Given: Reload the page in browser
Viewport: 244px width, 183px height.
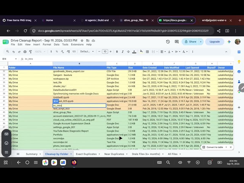Looking at the screenshot, I should click(x=26, y=31).
